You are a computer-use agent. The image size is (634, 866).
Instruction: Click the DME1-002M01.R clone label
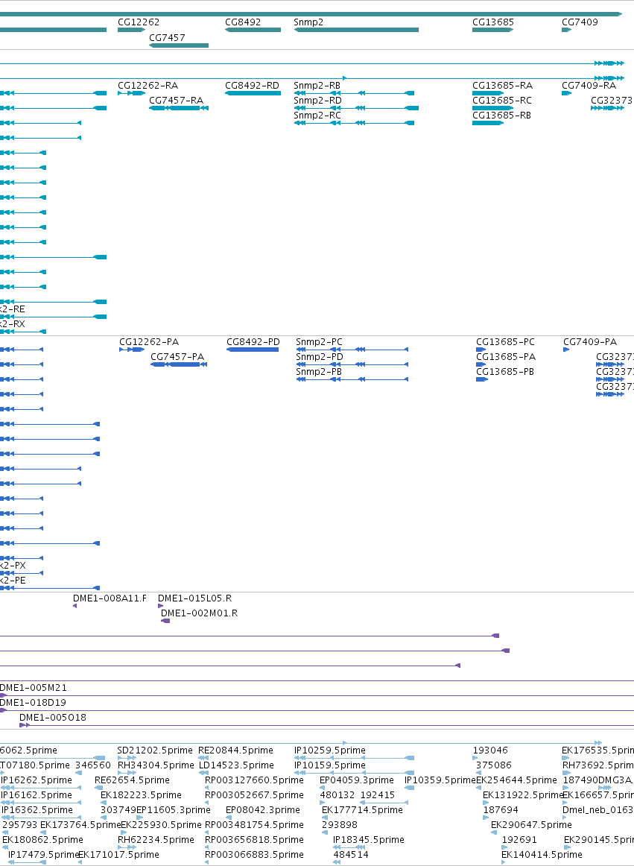pyautogui.click(x=200, y=613)
